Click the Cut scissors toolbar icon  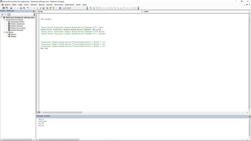[x=15, y=8]
